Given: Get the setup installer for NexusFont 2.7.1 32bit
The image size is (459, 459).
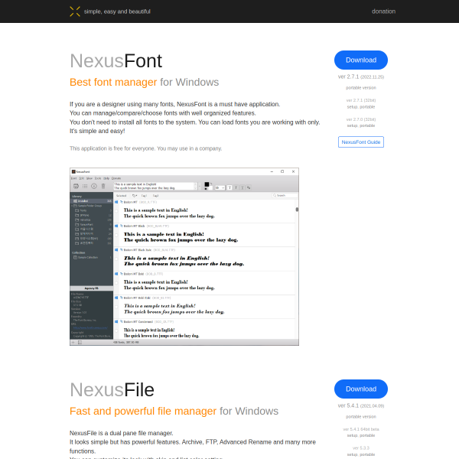Looking at the screenshot, I should 352,107.
